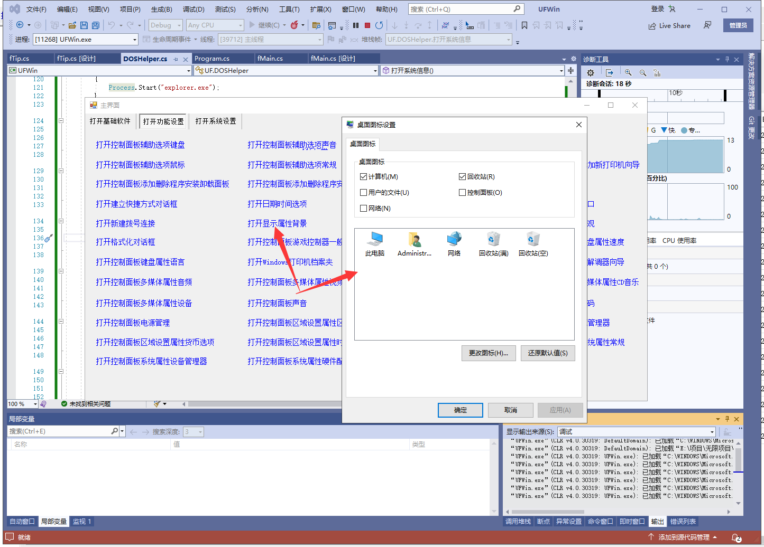Screen dimensions: 764x547
Task: Click diagnostic tools Zoom In magnifier
Action: pyautogui.click(x=628, y=73)
